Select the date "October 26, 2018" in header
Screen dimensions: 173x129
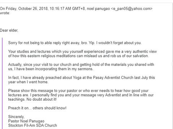pos(33,9)
